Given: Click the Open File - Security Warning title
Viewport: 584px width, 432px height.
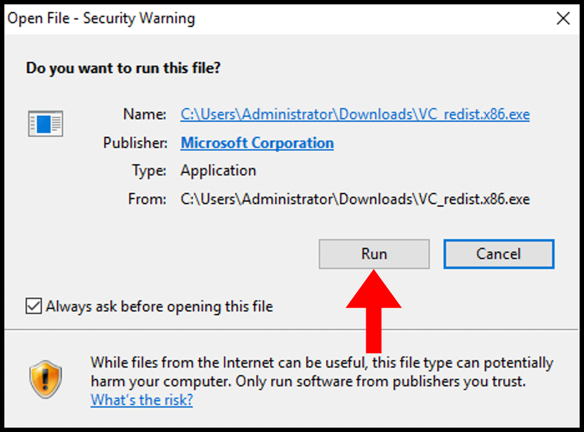Looking at the screenshot, I should (101, 18).
